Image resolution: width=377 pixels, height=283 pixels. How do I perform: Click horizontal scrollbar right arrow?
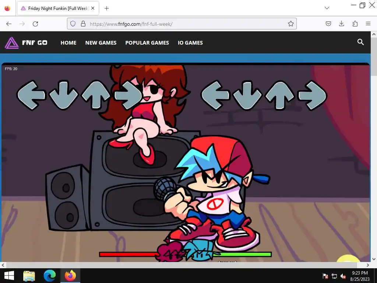[368, 265]
